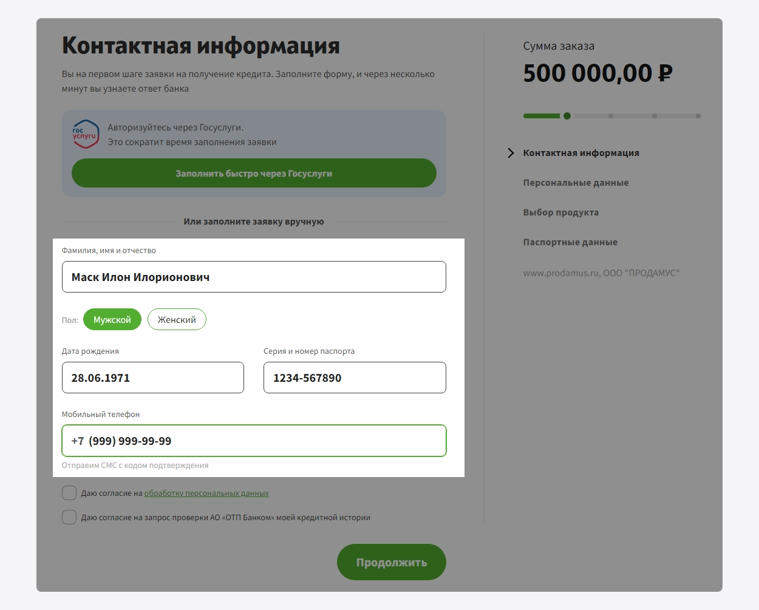Check the credit history consent checkbox
759x610 pixels.
[69, 517]
